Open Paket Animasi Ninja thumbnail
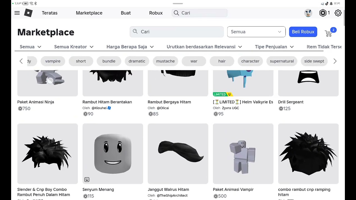This screenshot has width=356, height=200. click(x=48, y=83)
